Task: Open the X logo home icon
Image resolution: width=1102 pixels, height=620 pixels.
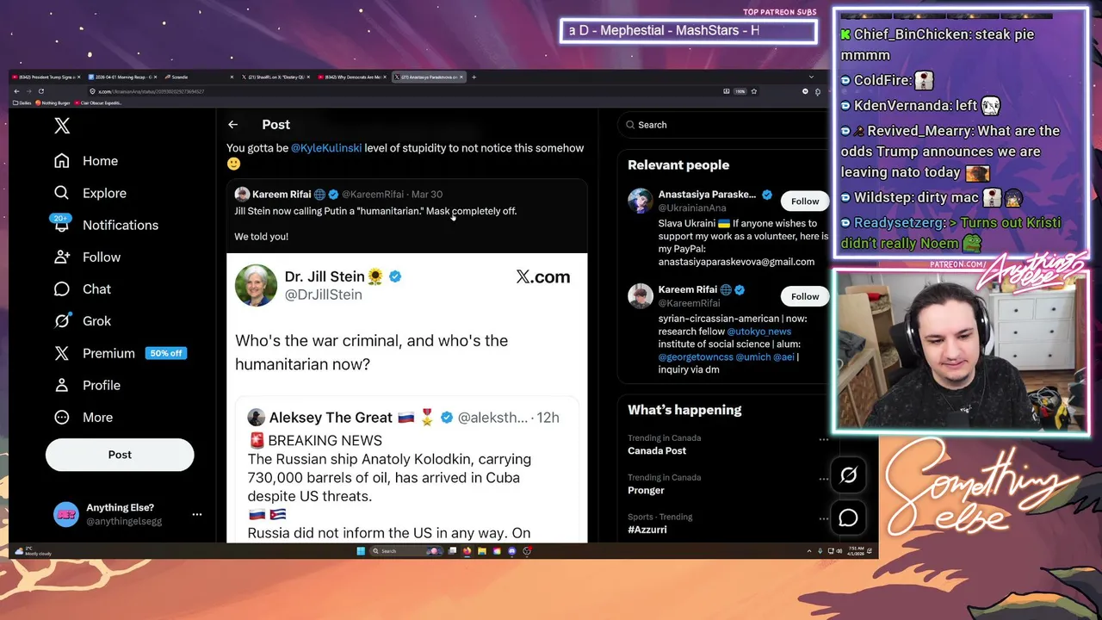Action: (62, 126)
